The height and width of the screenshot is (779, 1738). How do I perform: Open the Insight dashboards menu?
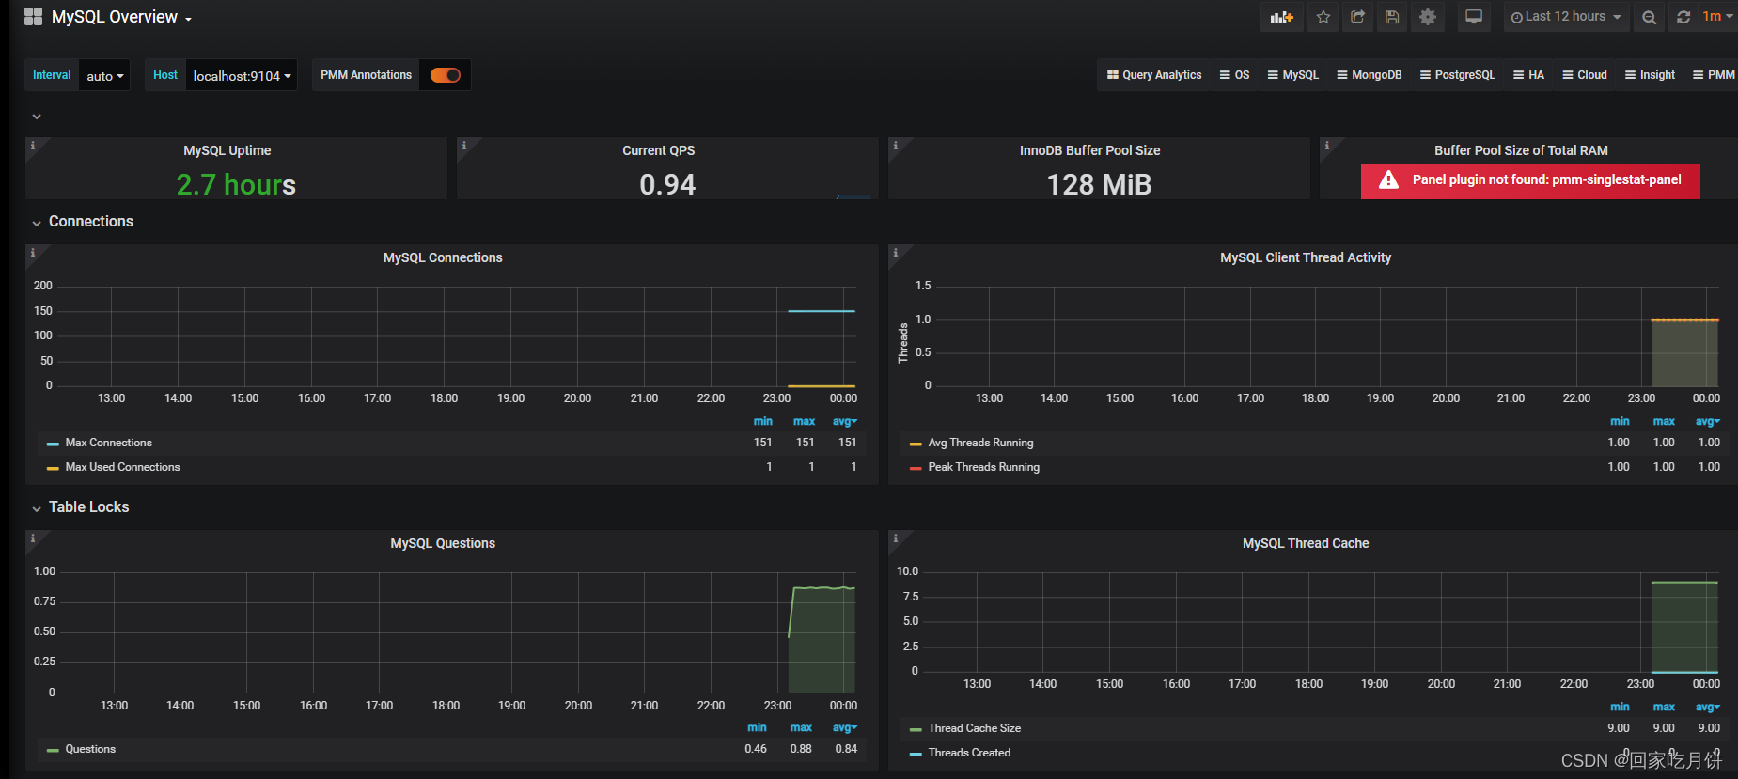(x=1650, y=75)
